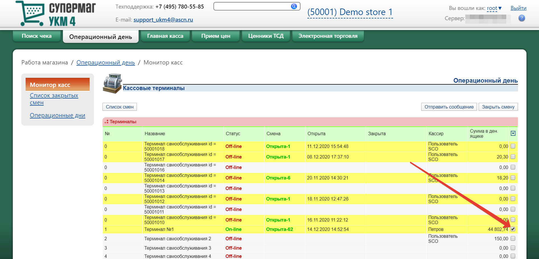Click the date 14.12.2020 14:52:54
Image resolution: width=539 pixels, height=259 pixels.
(x=328, y=229)
